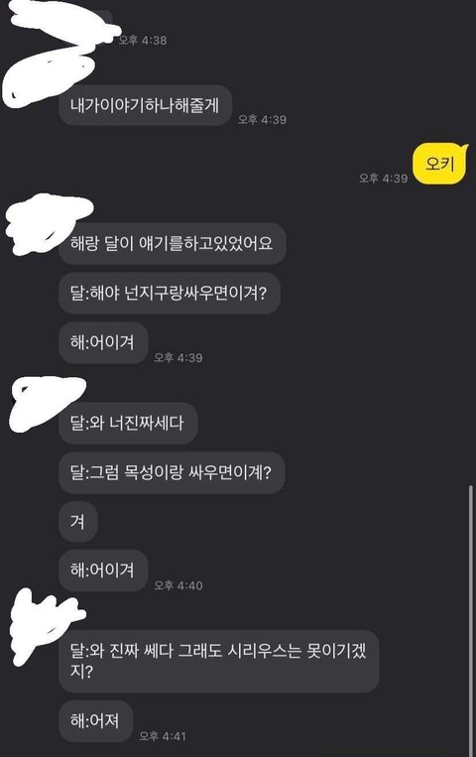Select the message 내가이야기하나해줄게
The height and width of the screenshot is (757, 476).
146,105
